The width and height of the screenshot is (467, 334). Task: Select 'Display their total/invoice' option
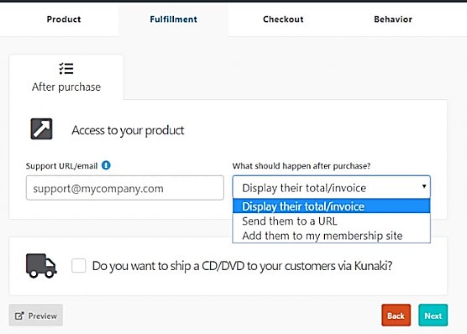pyautogui.click(x=303, y=206)
